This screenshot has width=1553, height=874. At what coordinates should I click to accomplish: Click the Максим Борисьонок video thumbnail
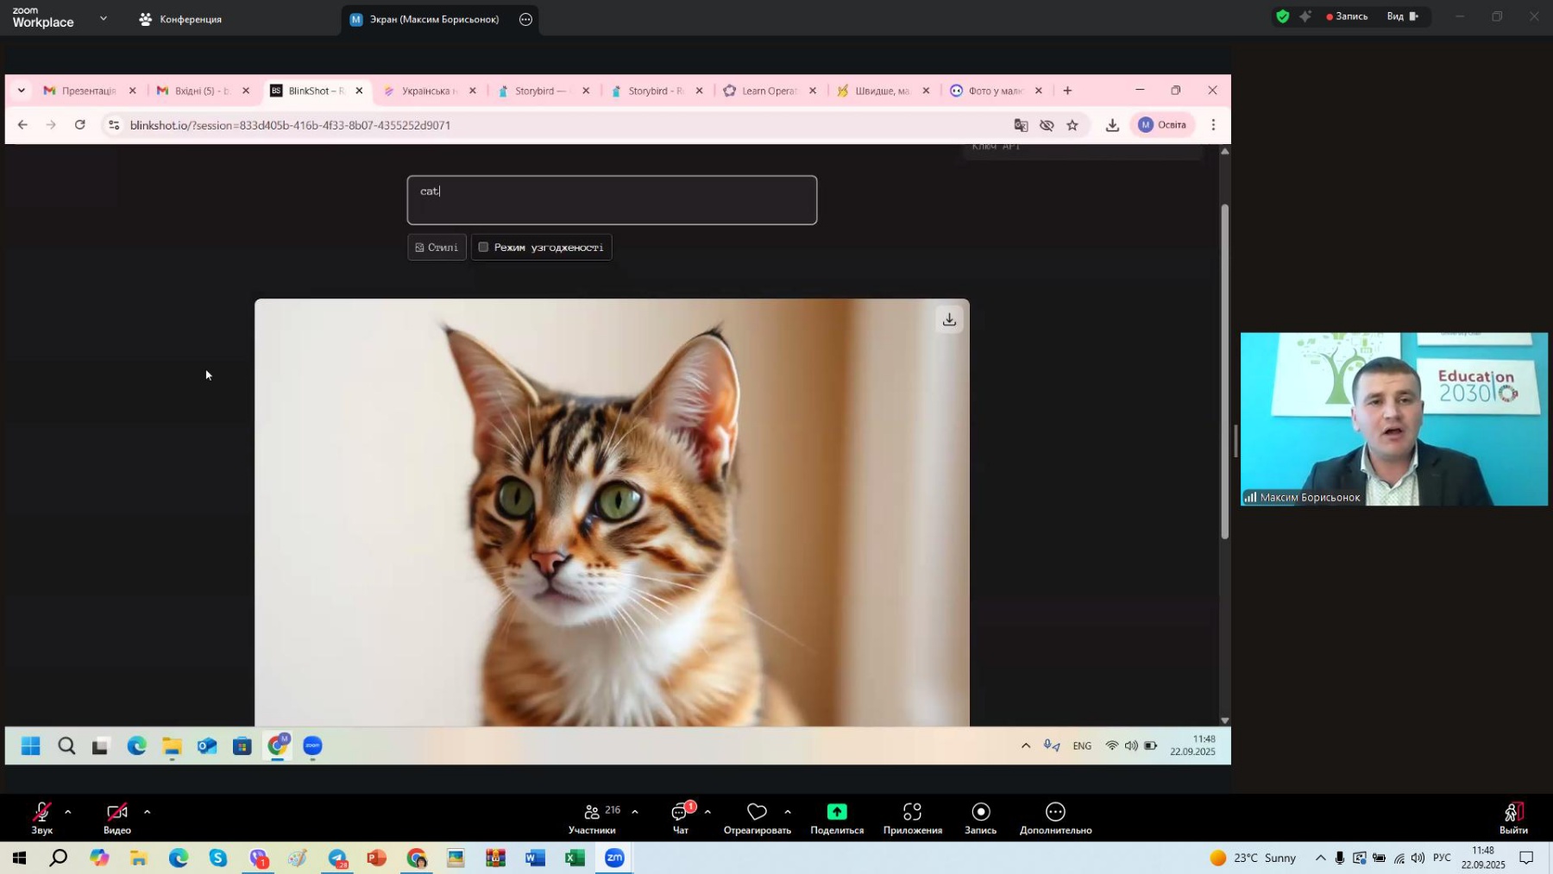pos(1393,419)
